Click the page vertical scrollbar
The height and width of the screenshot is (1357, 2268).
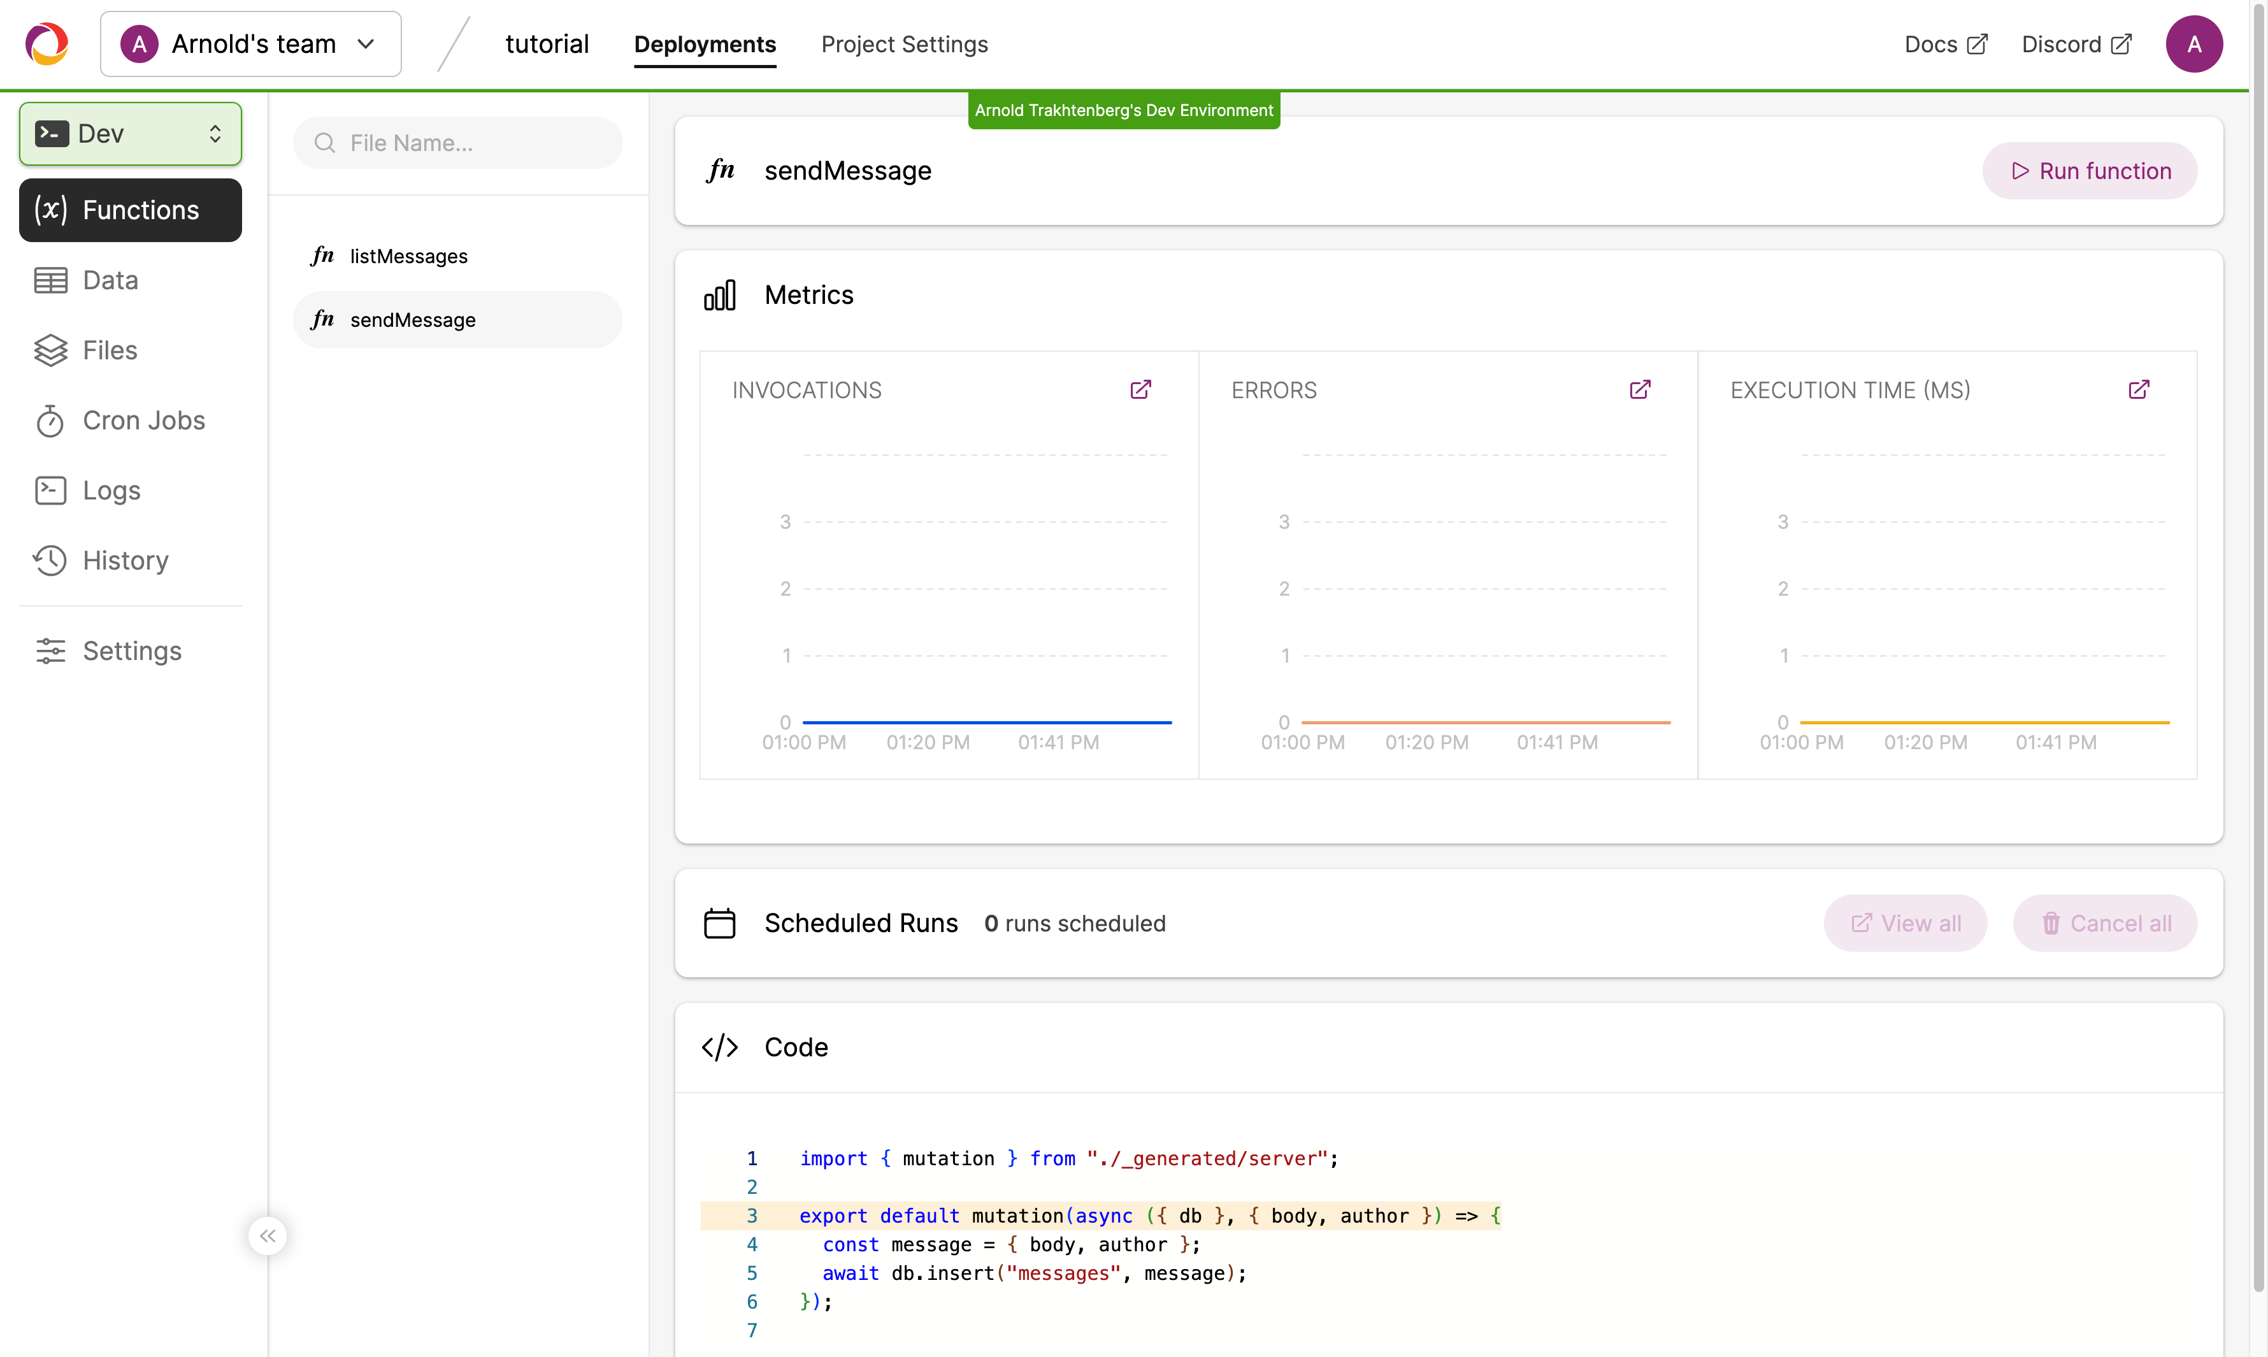[x=2258, y=640]
